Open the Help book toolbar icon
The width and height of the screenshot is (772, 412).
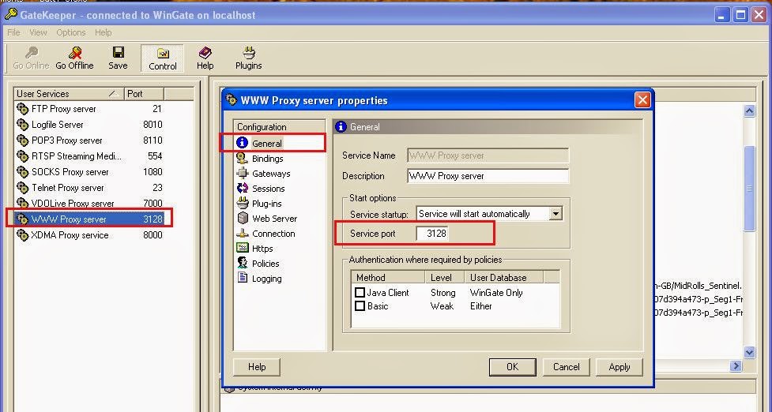(x=205, y=53)
